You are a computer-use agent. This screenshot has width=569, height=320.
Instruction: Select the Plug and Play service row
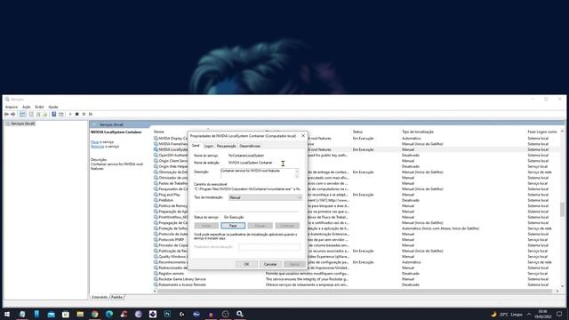tap(356, 195)
